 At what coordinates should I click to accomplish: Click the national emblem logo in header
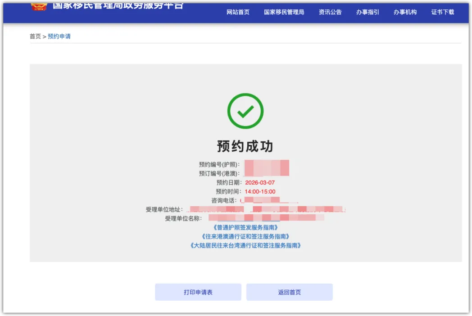(39, 6)
